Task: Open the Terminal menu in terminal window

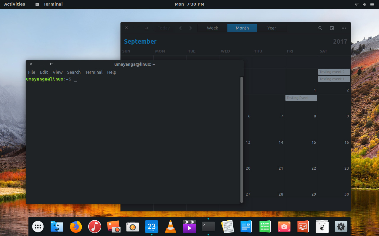Action: [94, 72]
